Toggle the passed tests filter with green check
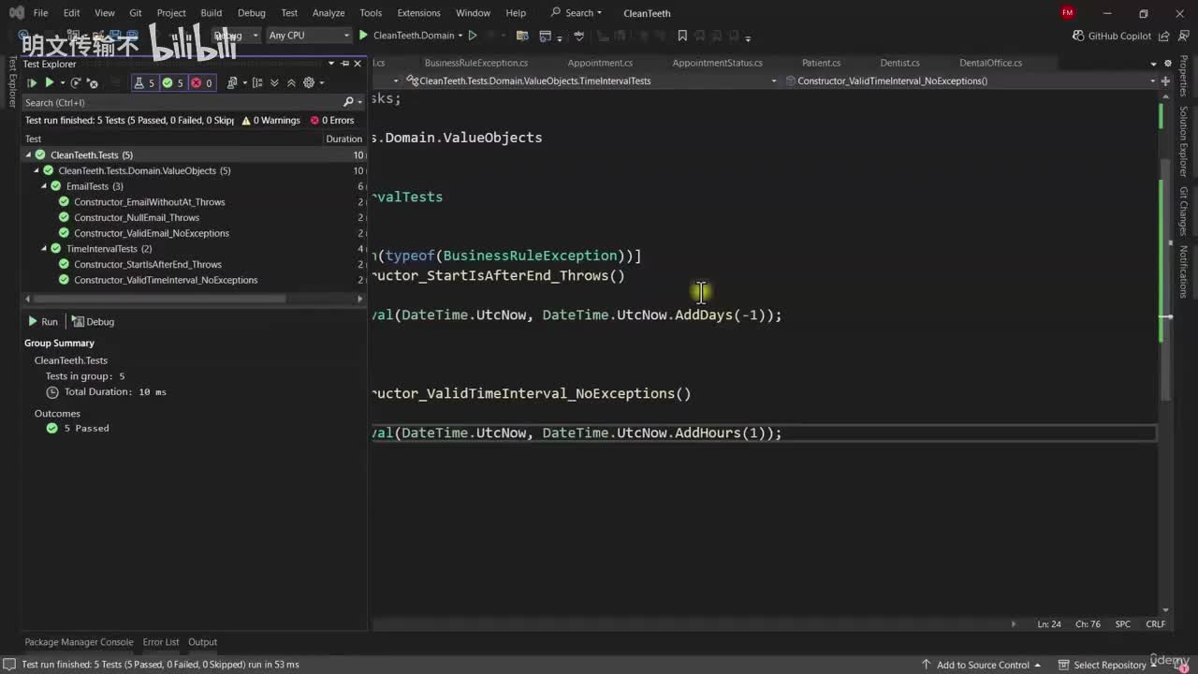1198x674 pixels. tap(173, 82)
